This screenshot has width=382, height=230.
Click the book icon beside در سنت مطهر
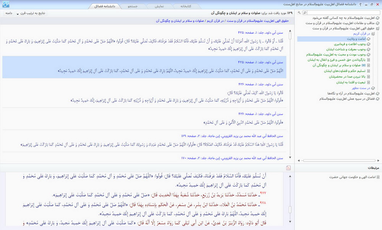373,88
